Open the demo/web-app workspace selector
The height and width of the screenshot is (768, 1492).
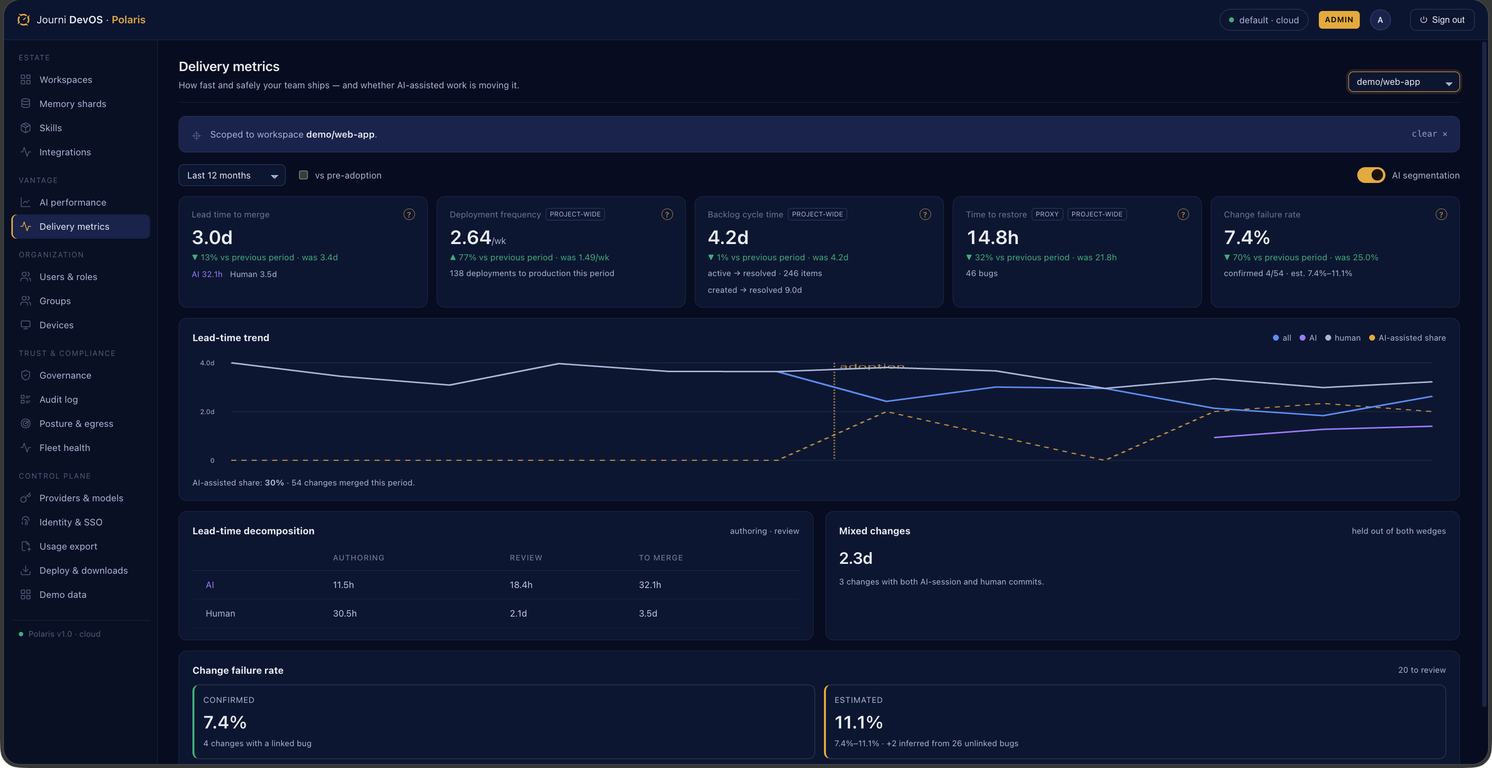[1404, 82]
